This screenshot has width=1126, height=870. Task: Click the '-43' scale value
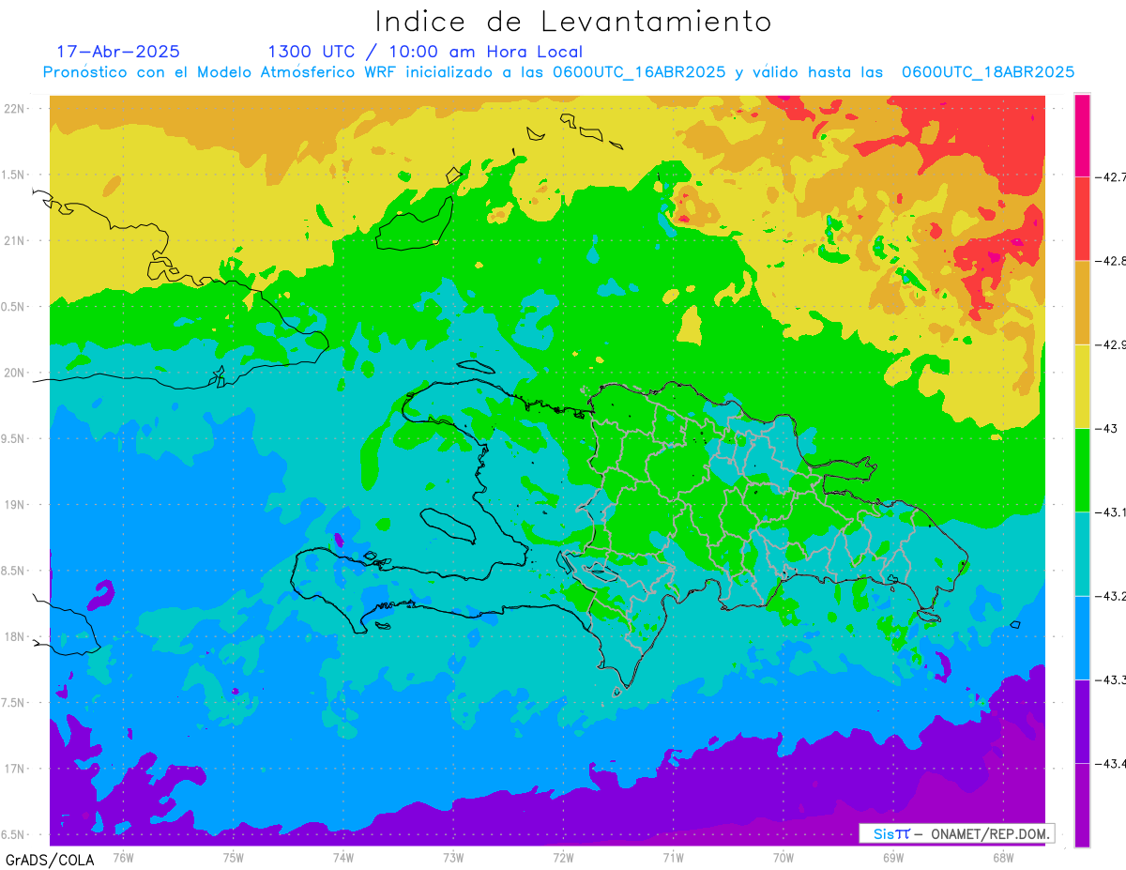(1105, 428)
